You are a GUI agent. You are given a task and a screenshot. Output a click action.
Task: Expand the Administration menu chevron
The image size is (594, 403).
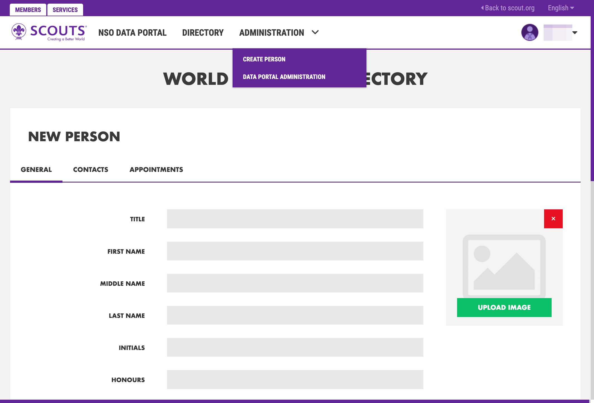(x=315, y=32)
